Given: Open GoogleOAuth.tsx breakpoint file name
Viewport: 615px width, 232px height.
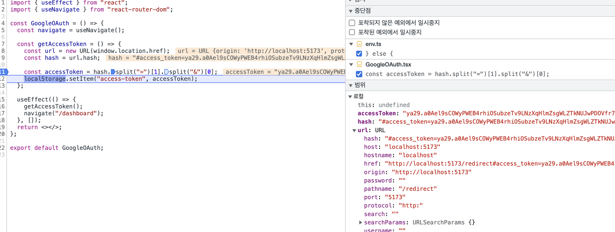Looking at the screenshot, I should pos(388,64).
